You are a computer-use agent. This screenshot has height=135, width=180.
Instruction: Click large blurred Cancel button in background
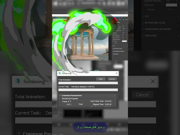click(142, 95)
